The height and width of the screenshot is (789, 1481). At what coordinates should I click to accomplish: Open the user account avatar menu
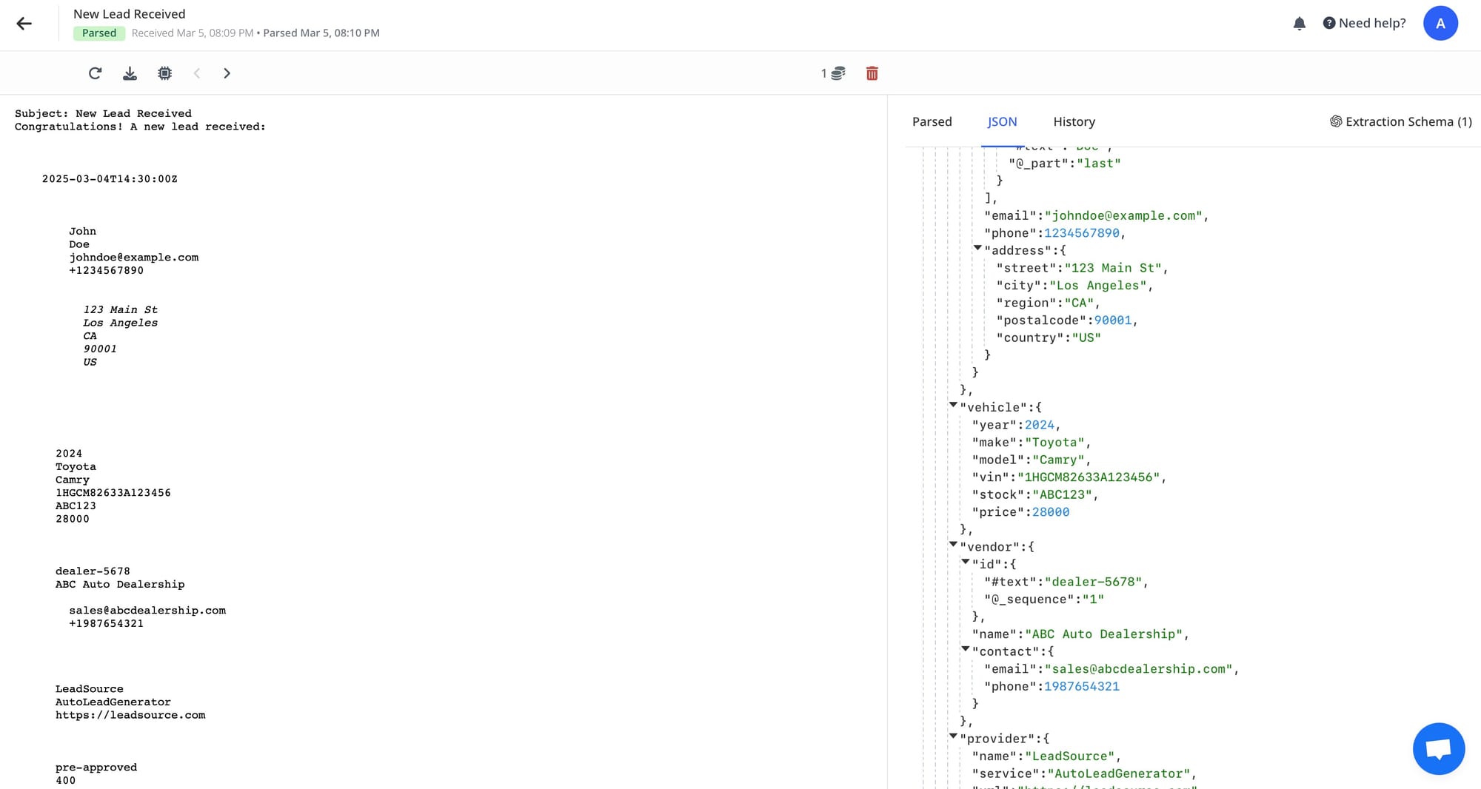(1440, 24)
